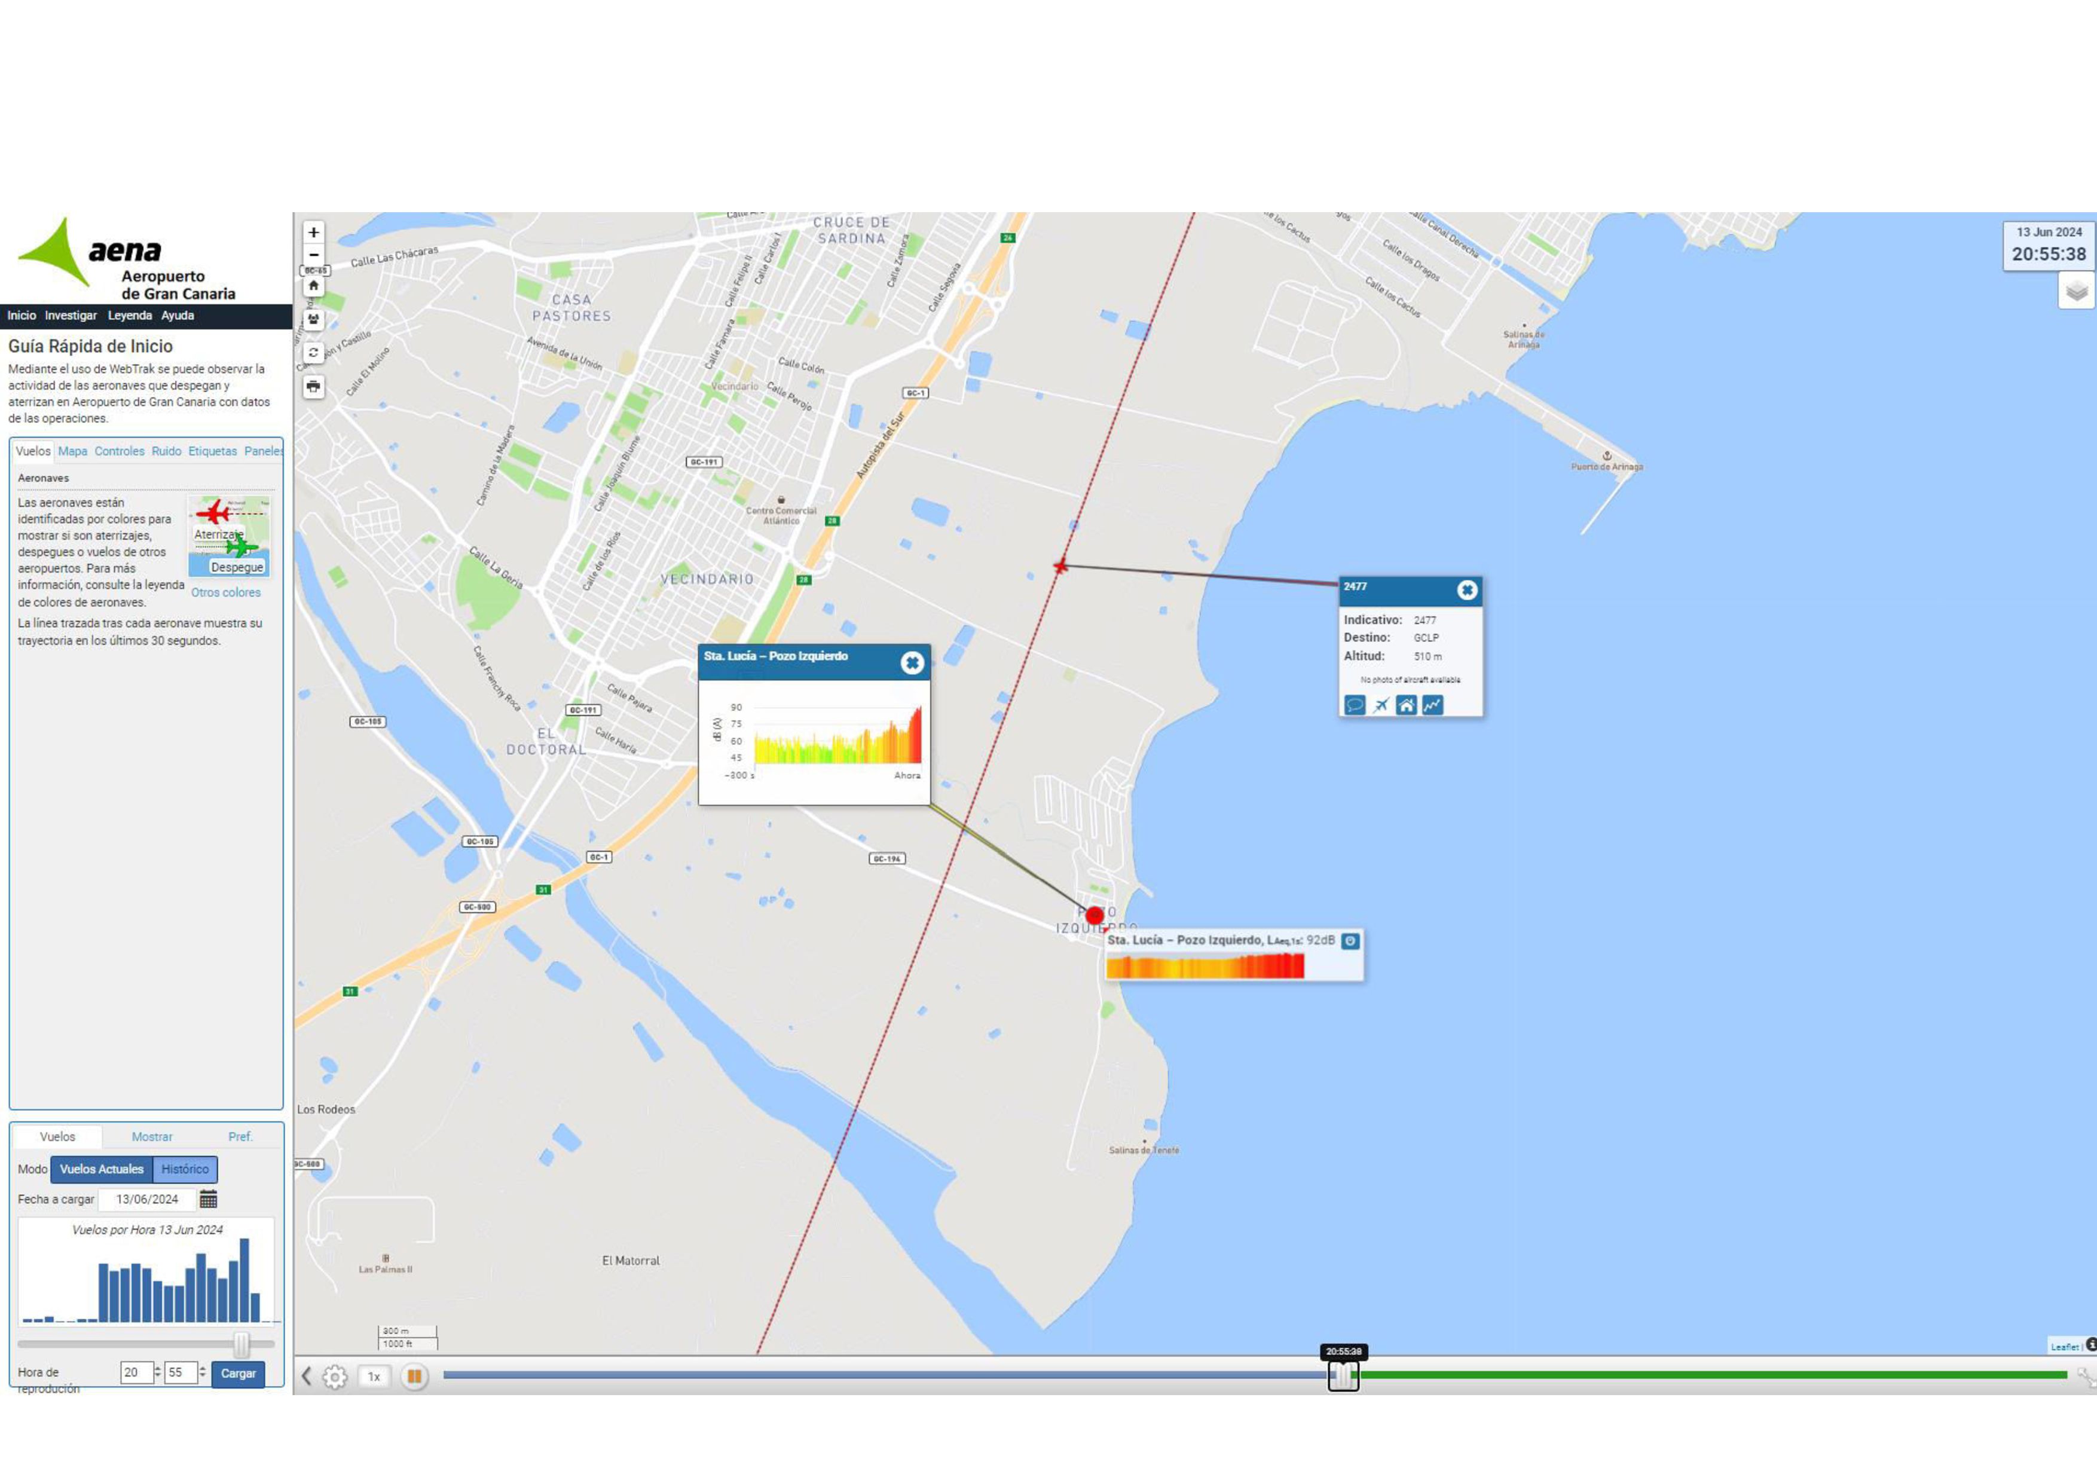Open the 1x playback speed selector
This screenshot has height=1483, width=2097.
point(374,1376)
